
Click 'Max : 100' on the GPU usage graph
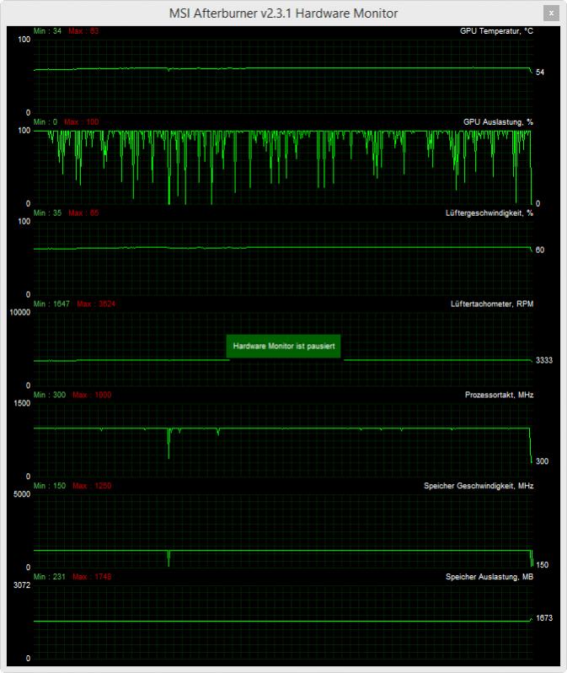(82, 122)
